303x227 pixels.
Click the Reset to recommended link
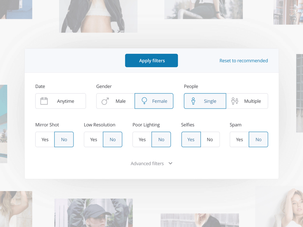click(x=244, y=61)
